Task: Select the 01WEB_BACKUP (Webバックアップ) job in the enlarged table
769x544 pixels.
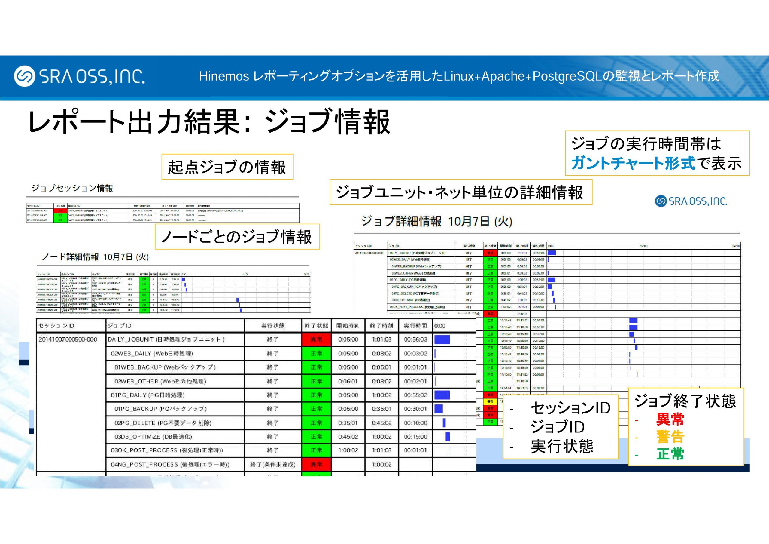Action: 165,367
